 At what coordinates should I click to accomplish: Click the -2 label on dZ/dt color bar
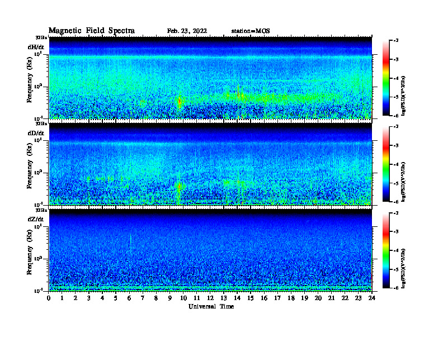point(396,213)
